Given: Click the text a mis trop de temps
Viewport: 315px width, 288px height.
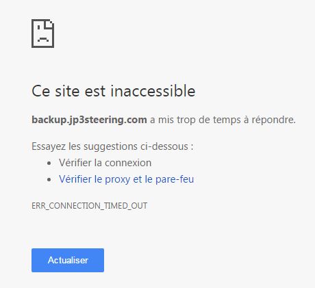Looking at the screenshot, I should click(x=195, y=120).
